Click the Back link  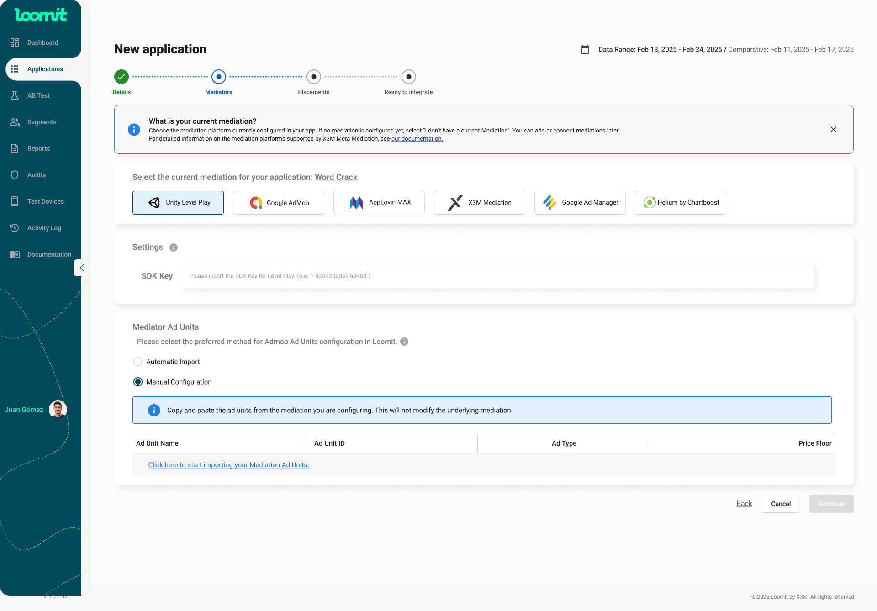744,503
